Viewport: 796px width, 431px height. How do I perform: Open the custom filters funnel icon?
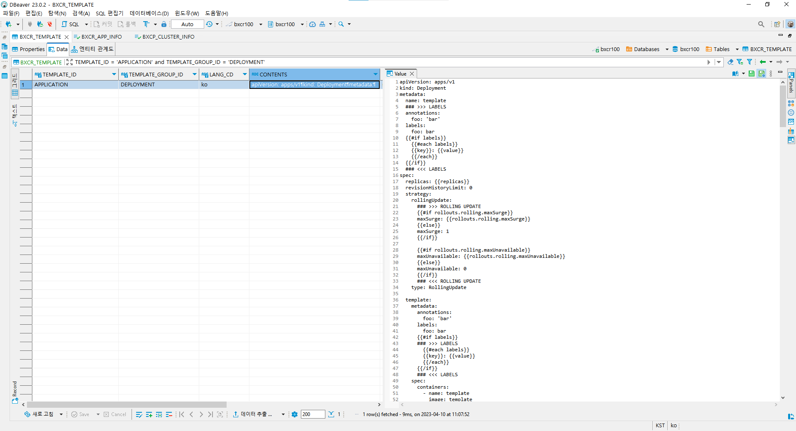pyautogui.click(x=750, y=62)
